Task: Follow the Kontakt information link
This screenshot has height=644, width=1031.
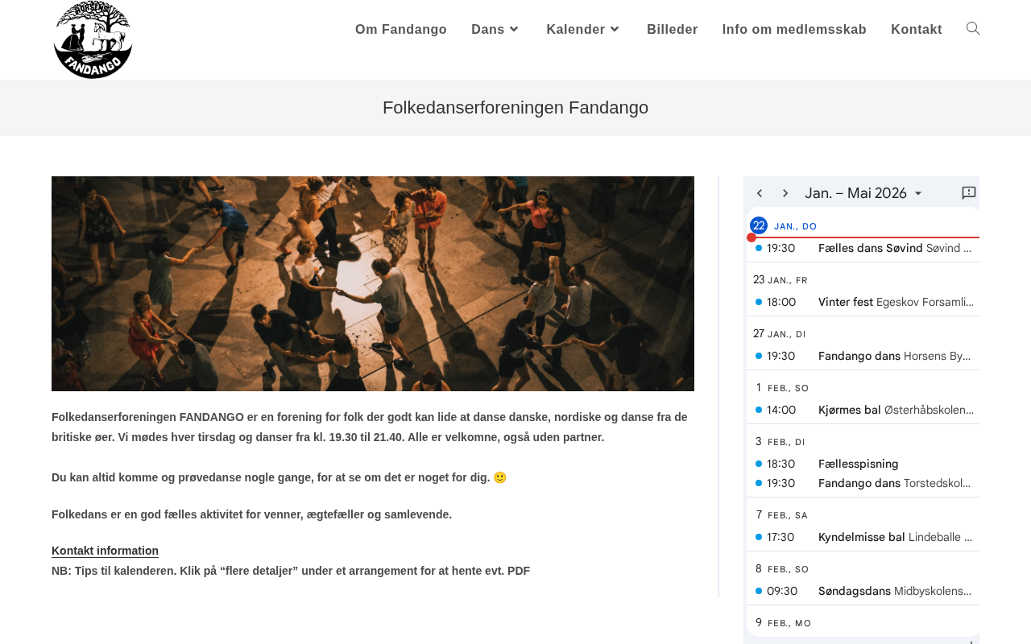Action: [x=105, y=551]
